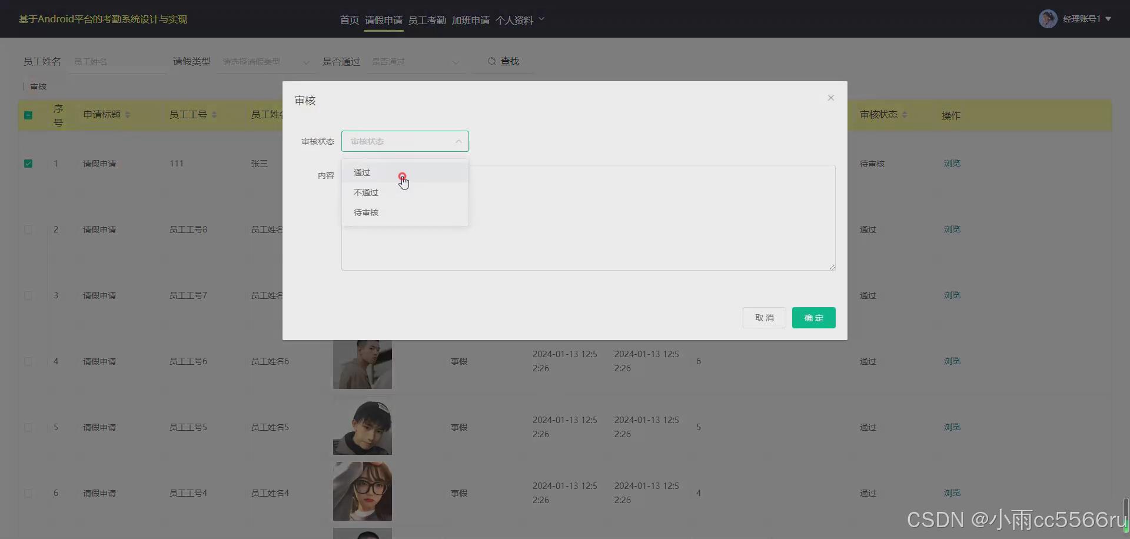Open 浏览 link for row 4
Viewport: 1130px width, 539px height.
952,361
